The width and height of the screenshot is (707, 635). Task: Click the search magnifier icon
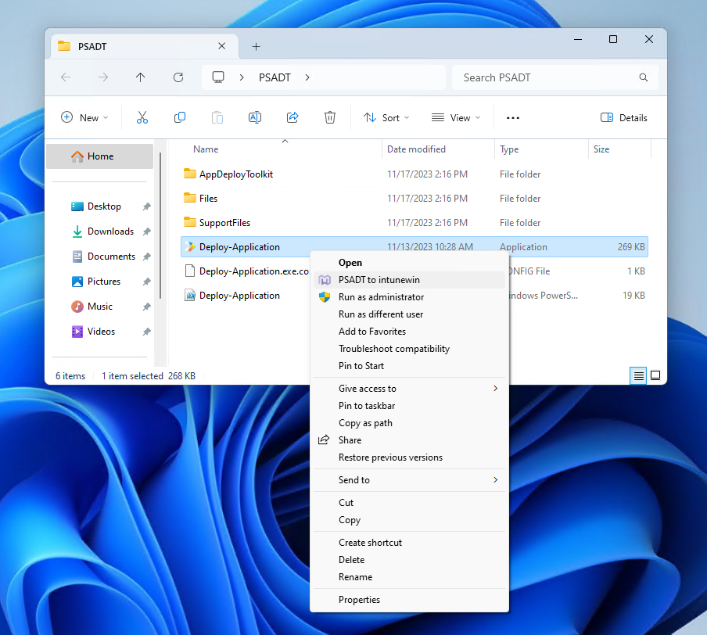click(x=644, y=77)
